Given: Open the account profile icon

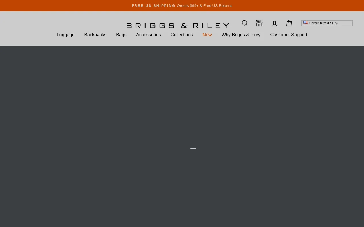Looking at the screenshot, I should pyautogui.click(x=274, y=24).
